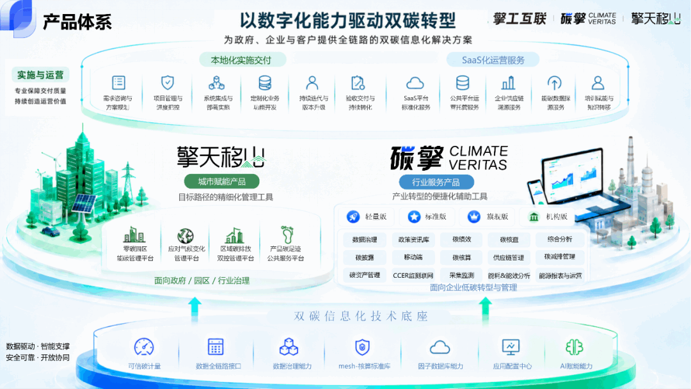Screen dimensions: 691x389
Task: Click the 数据全链路接口 calendar grid icon
Action: pyautogui.click(x=216, y=347)
